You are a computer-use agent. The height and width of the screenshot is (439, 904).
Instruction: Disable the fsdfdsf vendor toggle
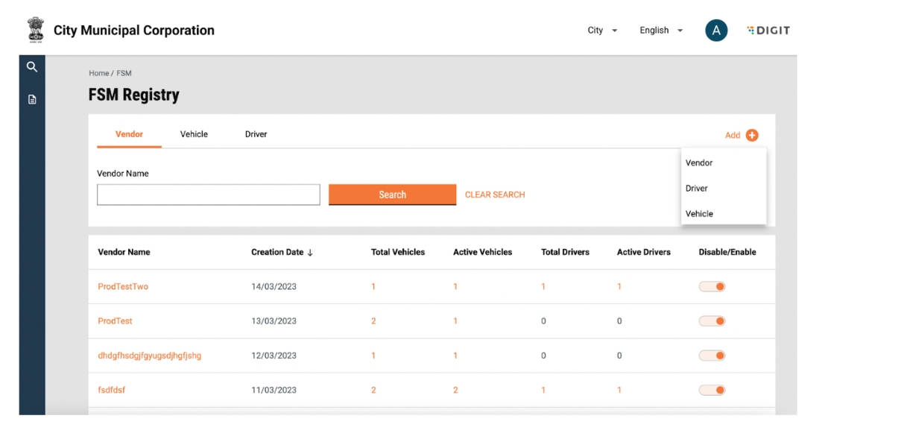(712, 390)
